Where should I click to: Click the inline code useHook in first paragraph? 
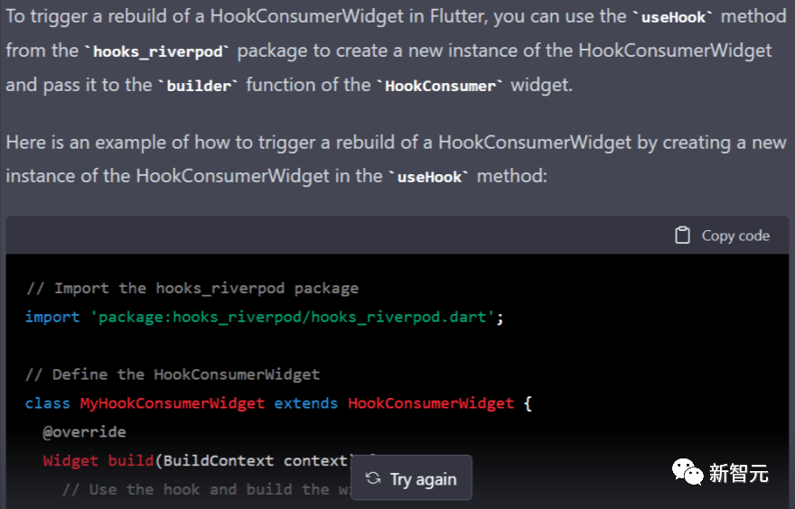673,17
